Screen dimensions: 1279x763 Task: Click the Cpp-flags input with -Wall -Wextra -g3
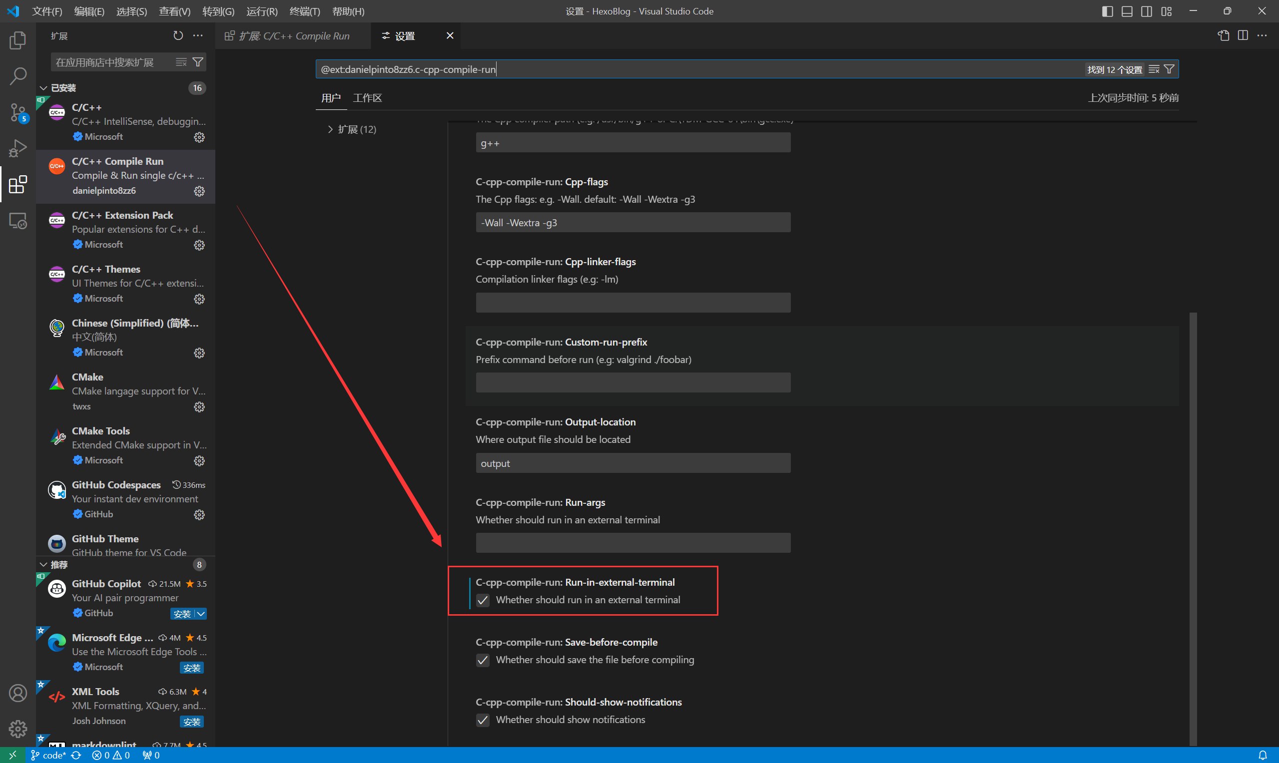tap(633, 223)
